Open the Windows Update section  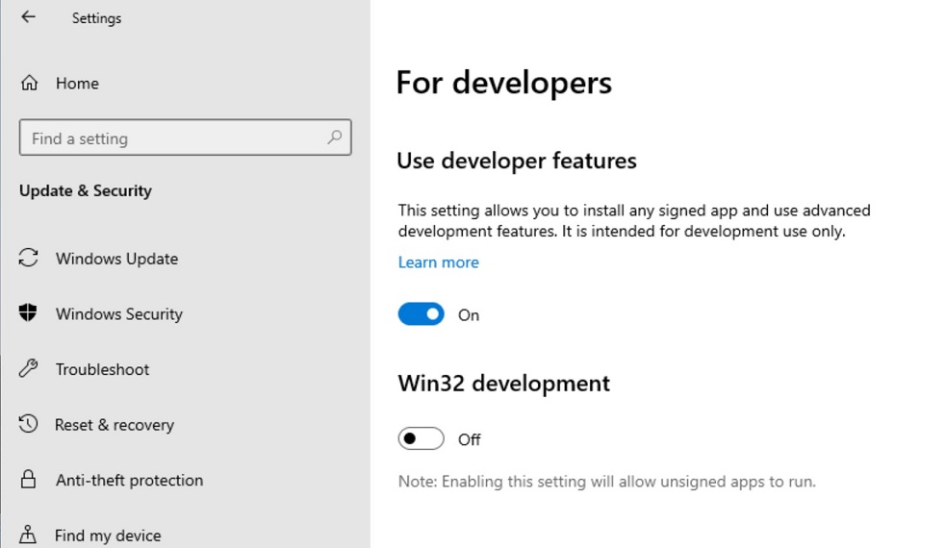pos(116,259)
